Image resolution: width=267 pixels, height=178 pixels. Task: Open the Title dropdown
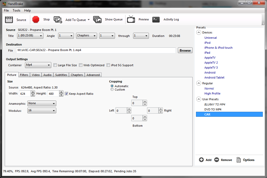coord(30,36)
